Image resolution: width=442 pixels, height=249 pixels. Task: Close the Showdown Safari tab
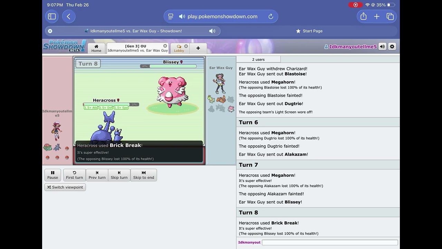click(x=50, y=31)
